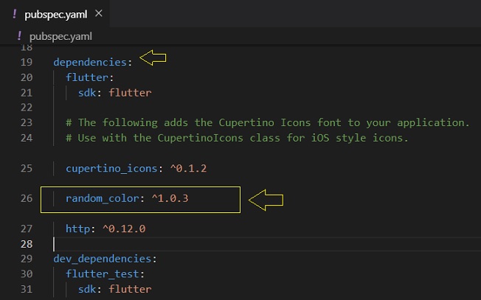This screenshot has width=481, height=300.
Task: Select the pubspec.yaml editor tab
Action: pos(55,14)
